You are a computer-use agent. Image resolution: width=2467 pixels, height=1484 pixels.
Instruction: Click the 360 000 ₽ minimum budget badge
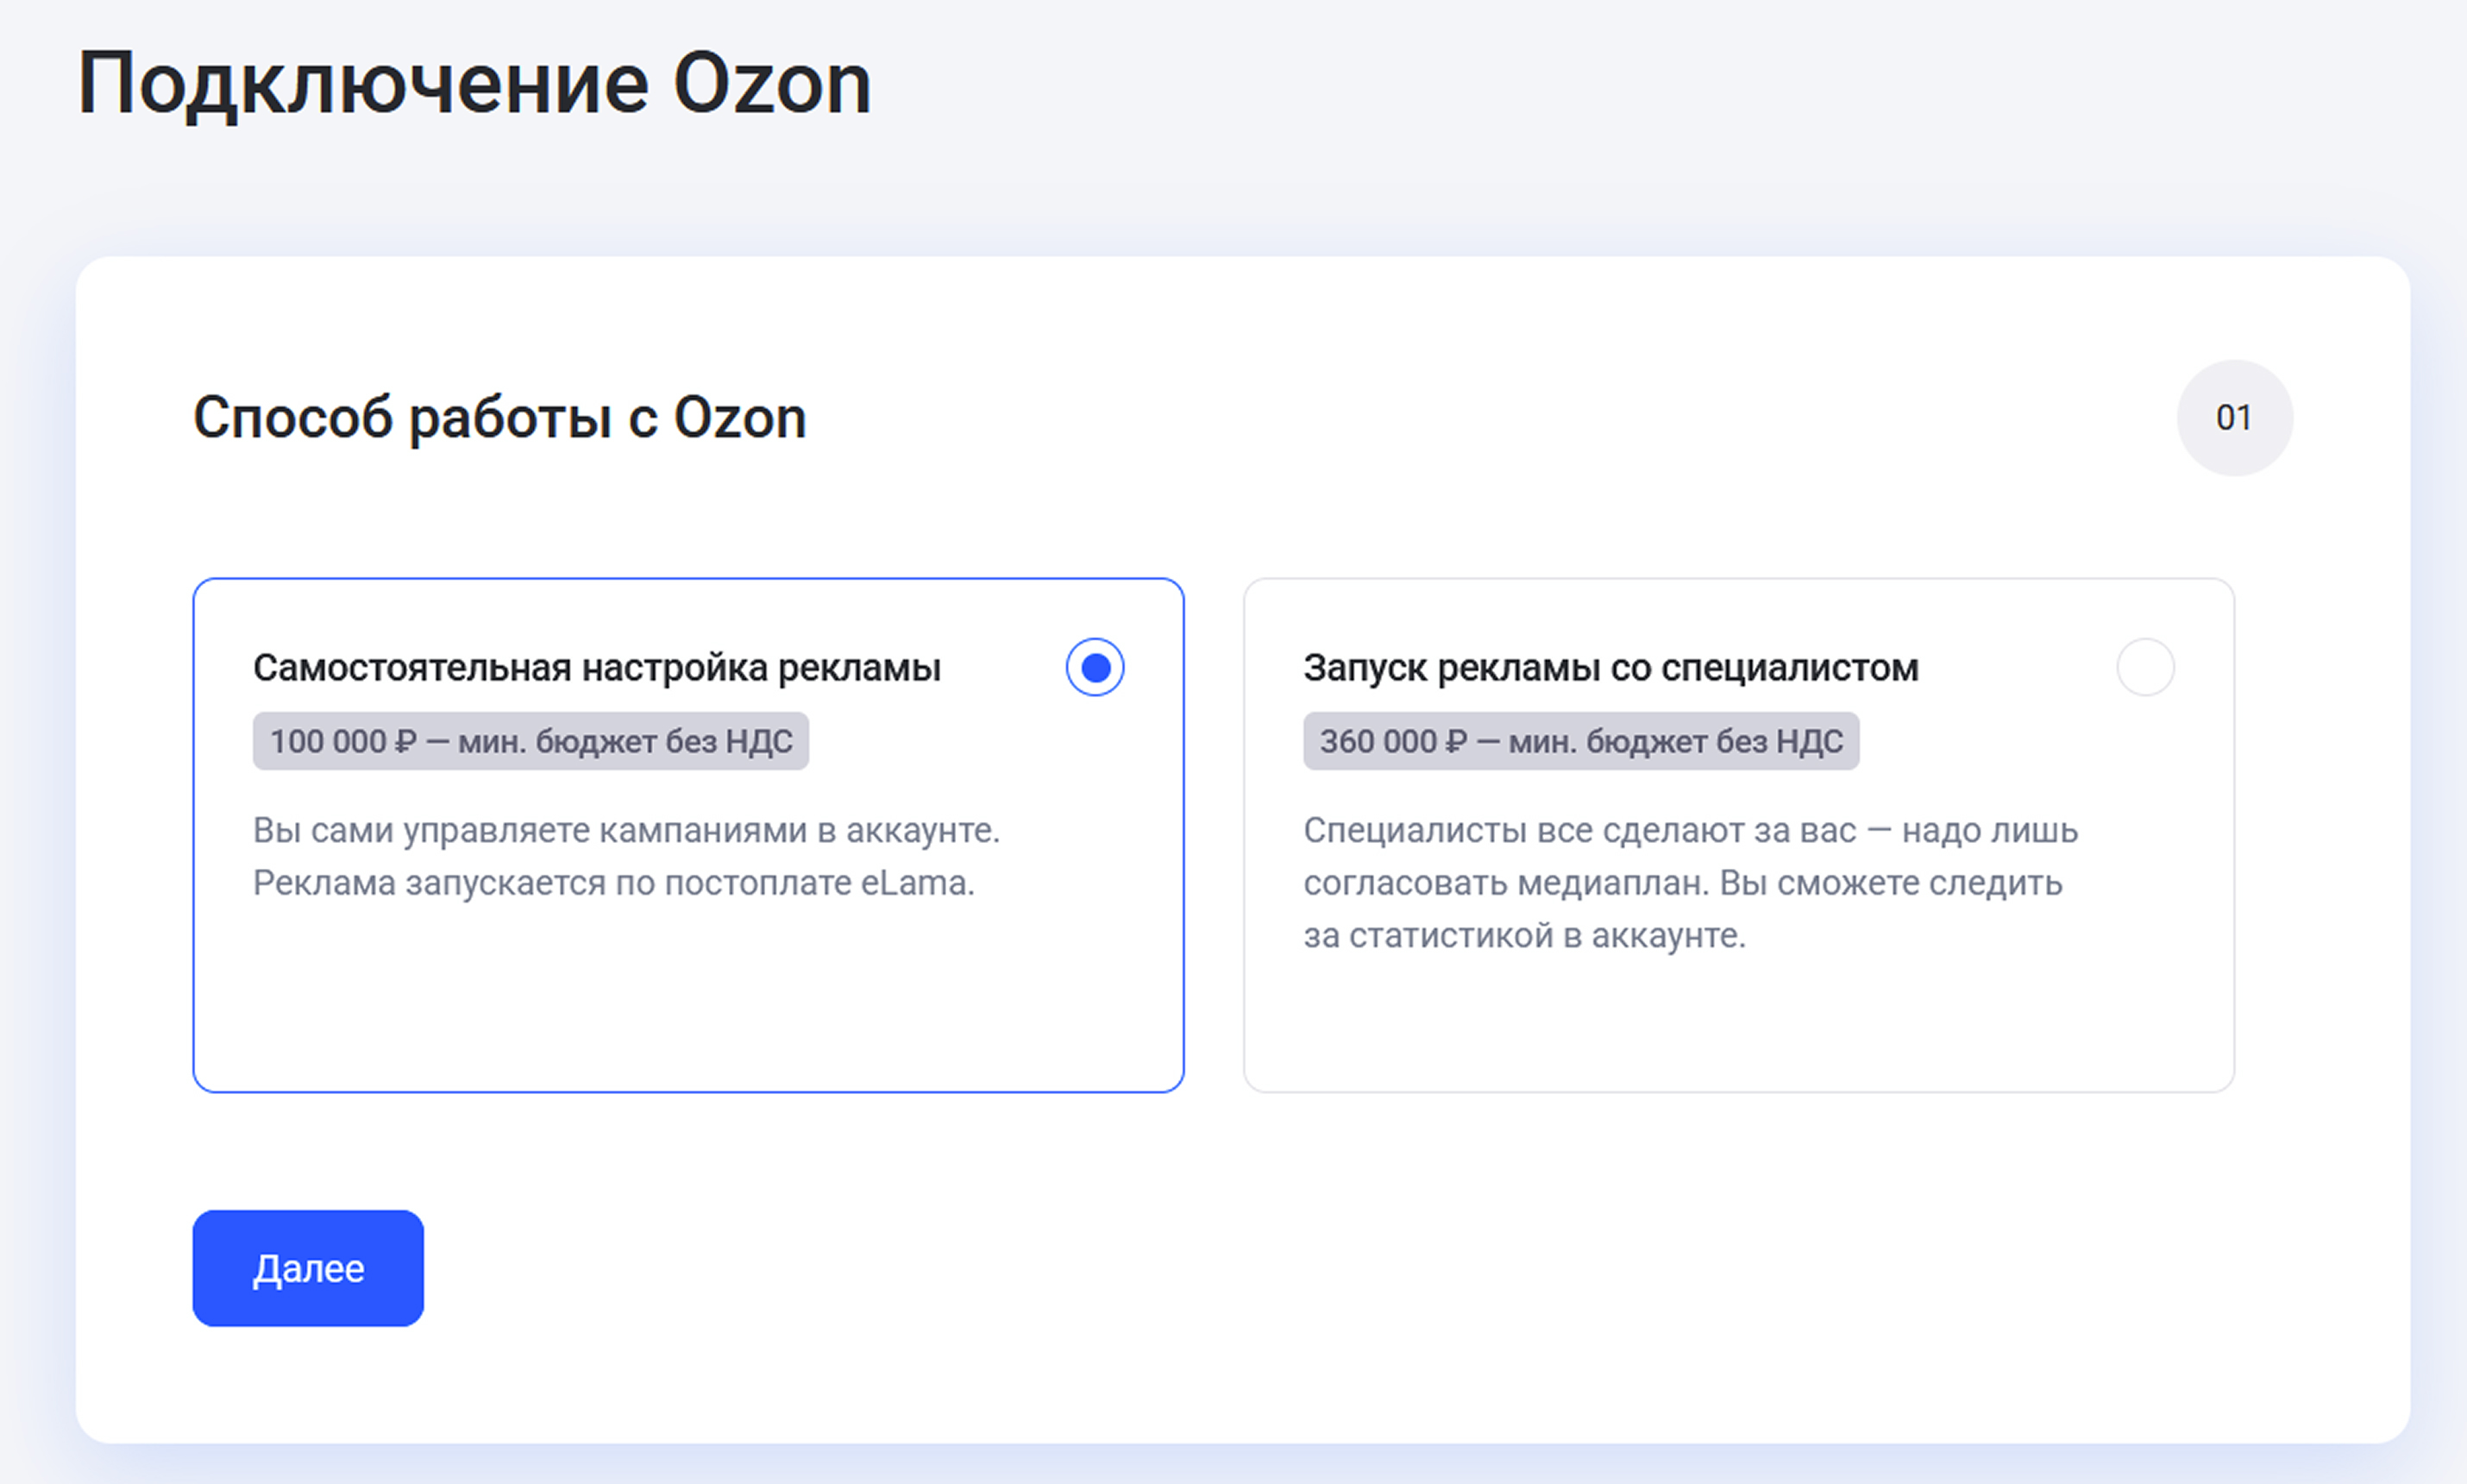pyautogui.click(x=1581, y=741)
